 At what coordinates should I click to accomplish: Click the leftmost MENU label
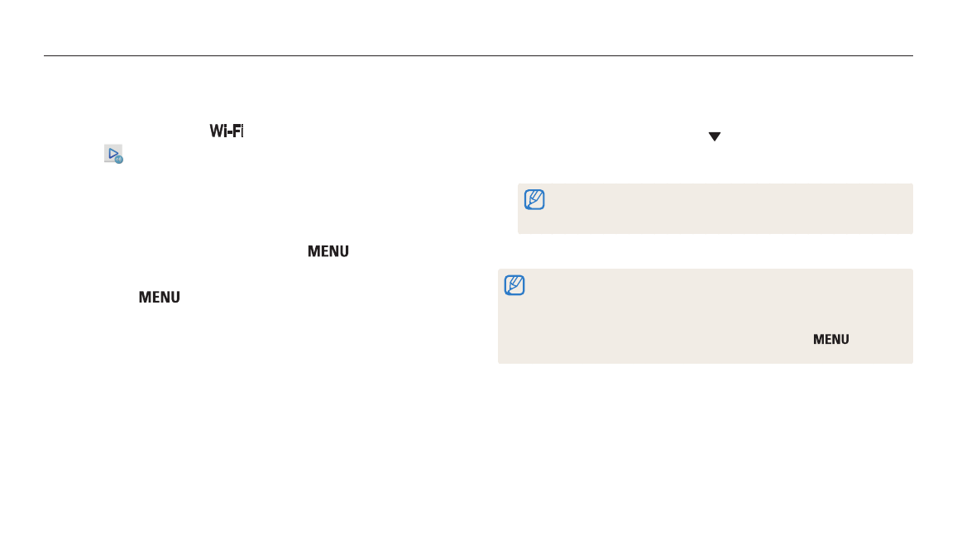coord(160,297)
